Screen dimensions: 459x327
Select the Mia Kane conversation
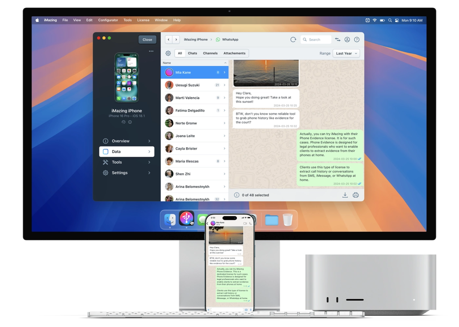pos(195,72)
